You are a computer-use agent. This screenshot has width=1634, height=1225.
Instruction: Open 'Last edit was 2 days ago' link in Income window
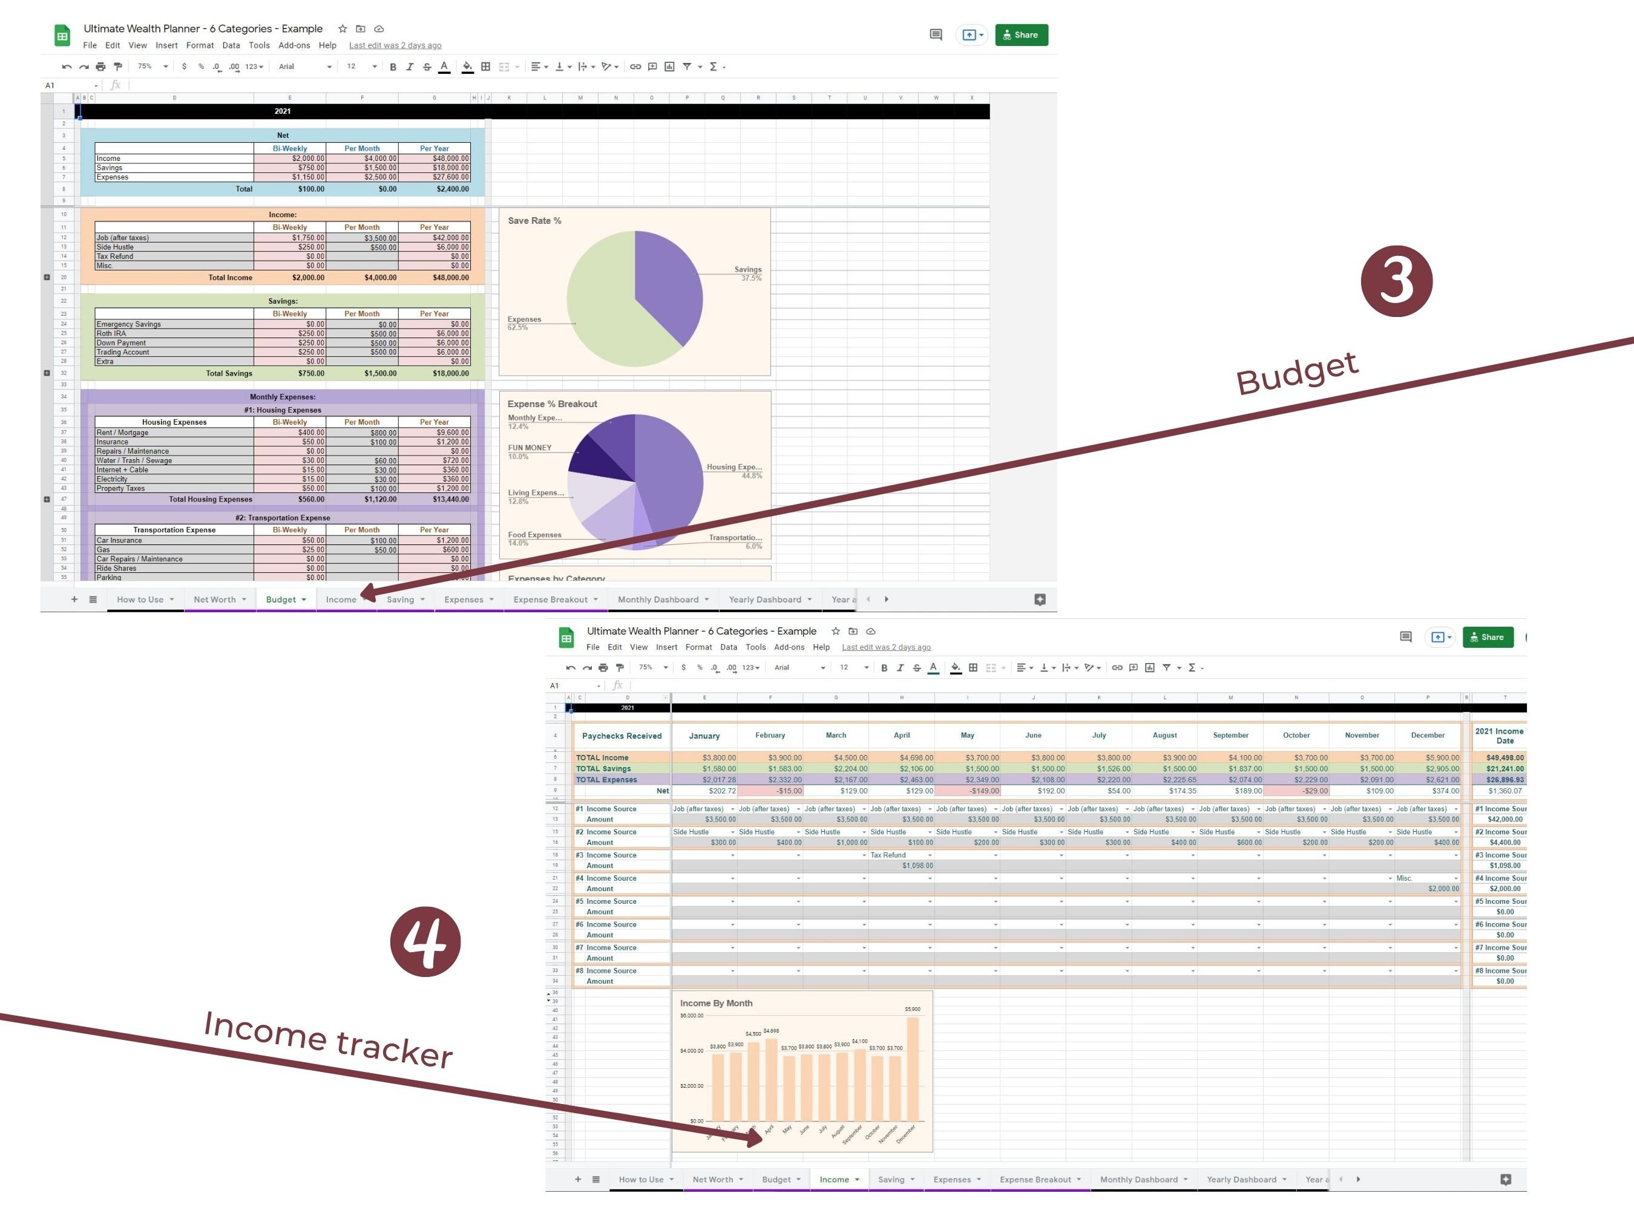tap(886, 647)
